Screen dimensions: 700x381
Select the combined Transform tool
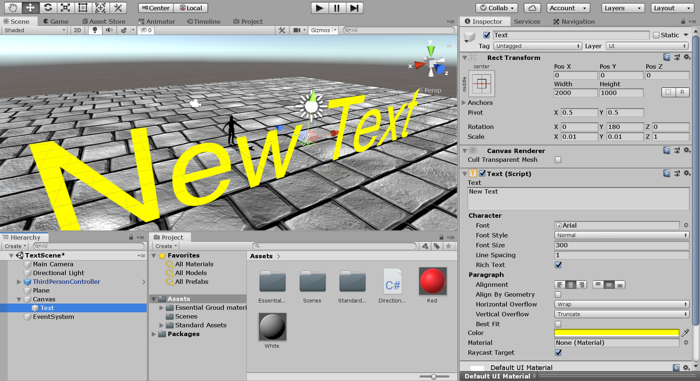(100, 8)
